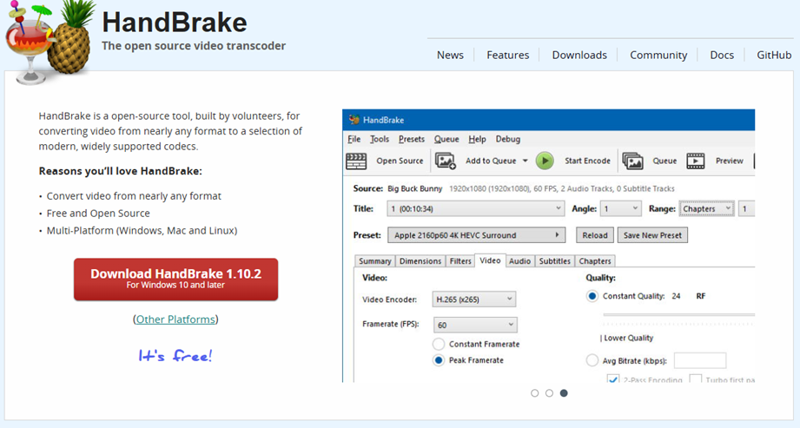Click the Add to Queue picture icon

446,161
